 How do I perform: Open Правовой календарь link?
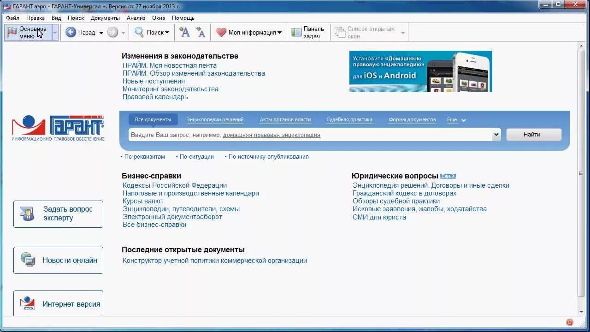[x=155, y=97]
